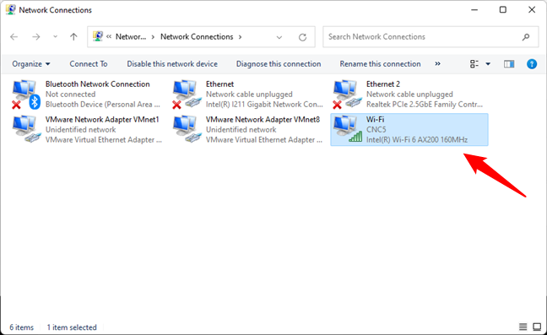Open Help with the question mark icon

click(532, 64)
